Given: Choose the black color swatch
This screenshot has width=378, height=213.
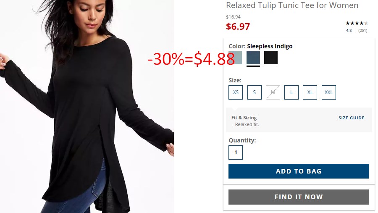Looking at the screenshot, I should [271, 58].
